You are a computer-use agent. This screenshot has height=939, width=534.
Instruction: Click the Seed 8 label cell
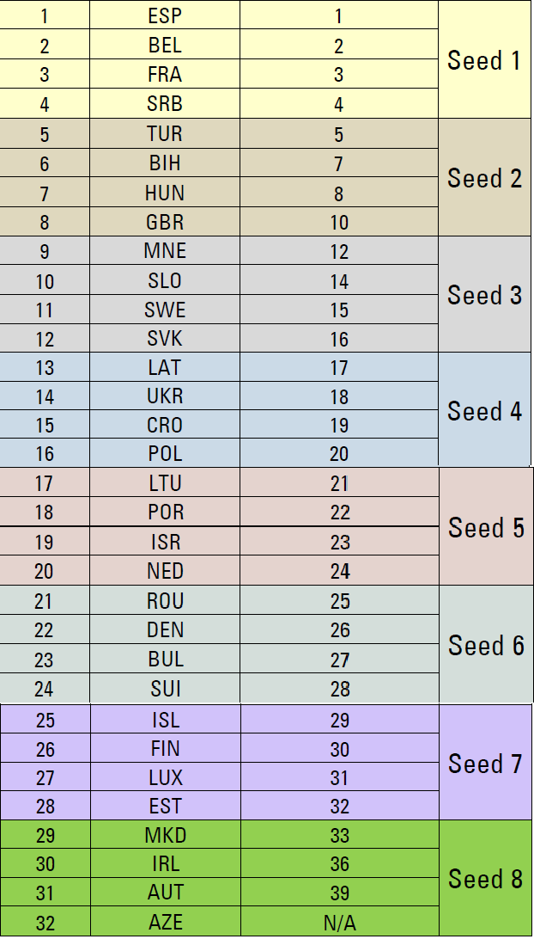click(x=486, y=879)
